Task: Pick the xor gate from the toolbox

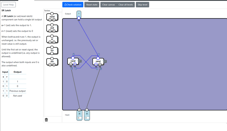Action: [52, 62]
